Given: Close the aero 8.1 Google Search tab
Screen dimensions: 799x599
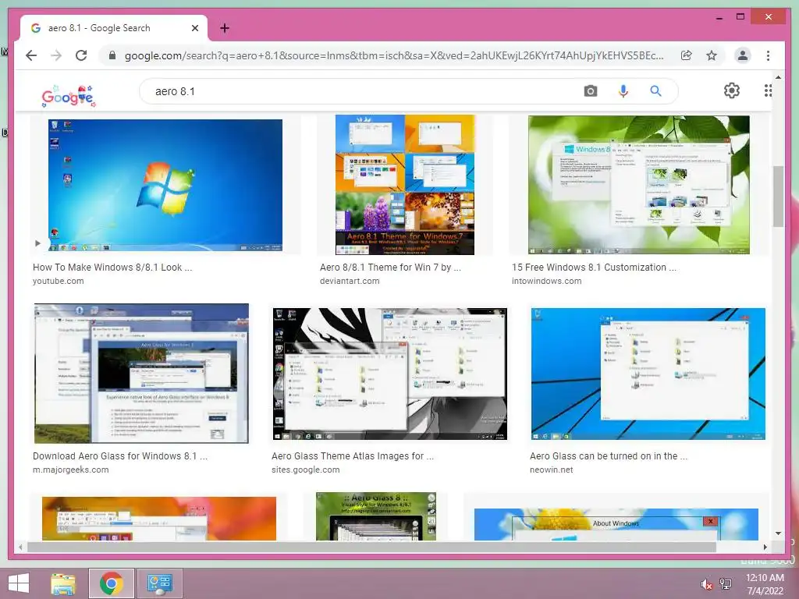Looking at the screenshot, I should [194, 29].
